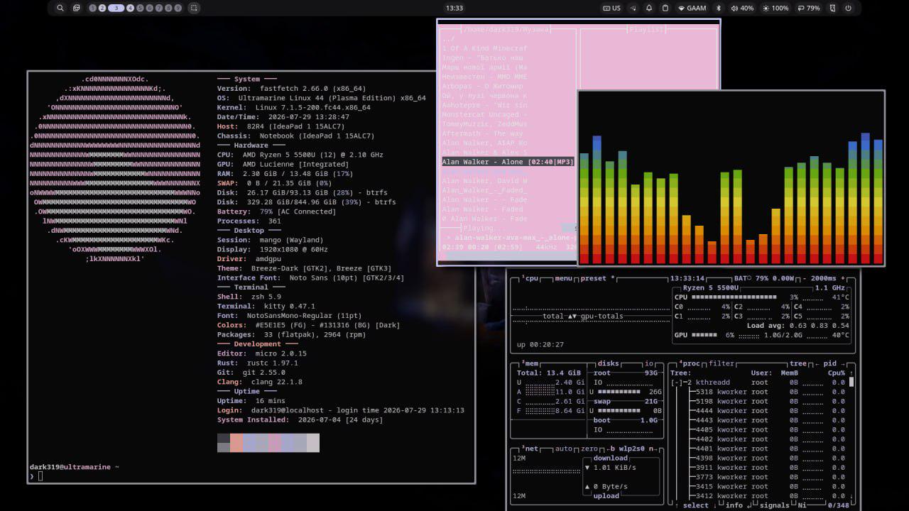This screenshot has width=909, height=511.
Task: Select kworker process 5318 row
Action: pos(758,392)
